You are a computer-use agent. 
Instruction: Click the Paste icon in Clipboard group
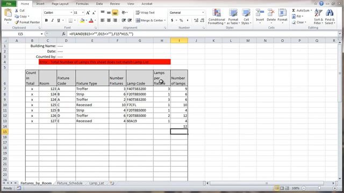(x=8, y=13)
